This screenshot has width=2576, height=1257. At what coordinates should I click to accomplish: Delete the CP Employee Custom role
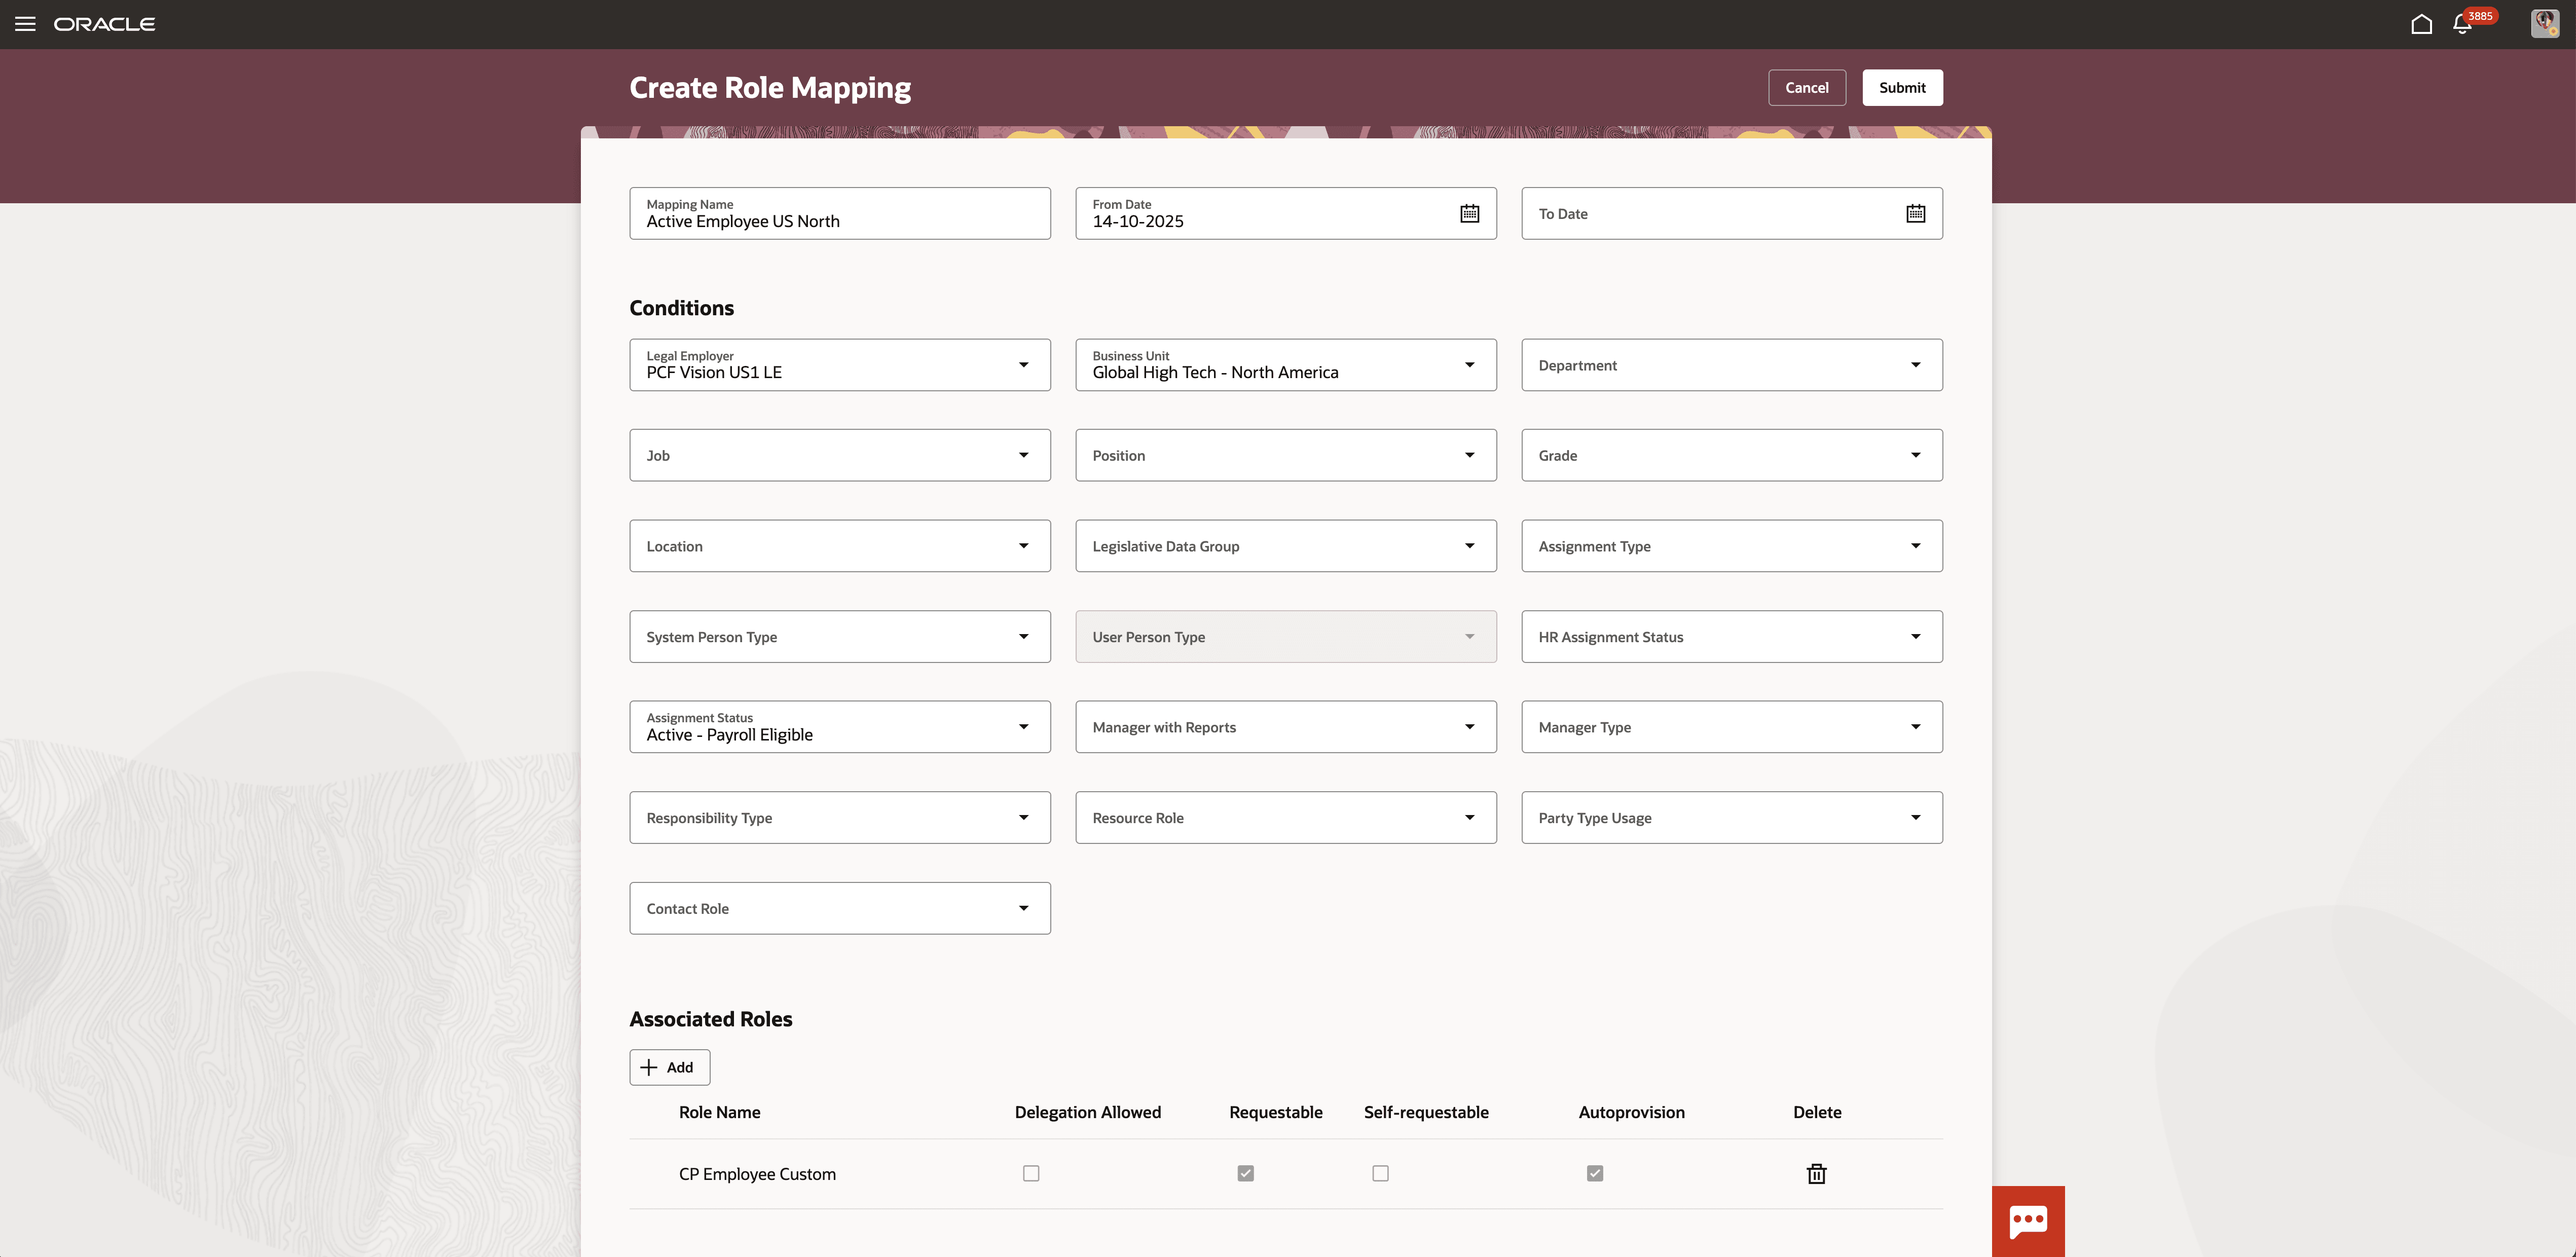click(1816, 1173)
